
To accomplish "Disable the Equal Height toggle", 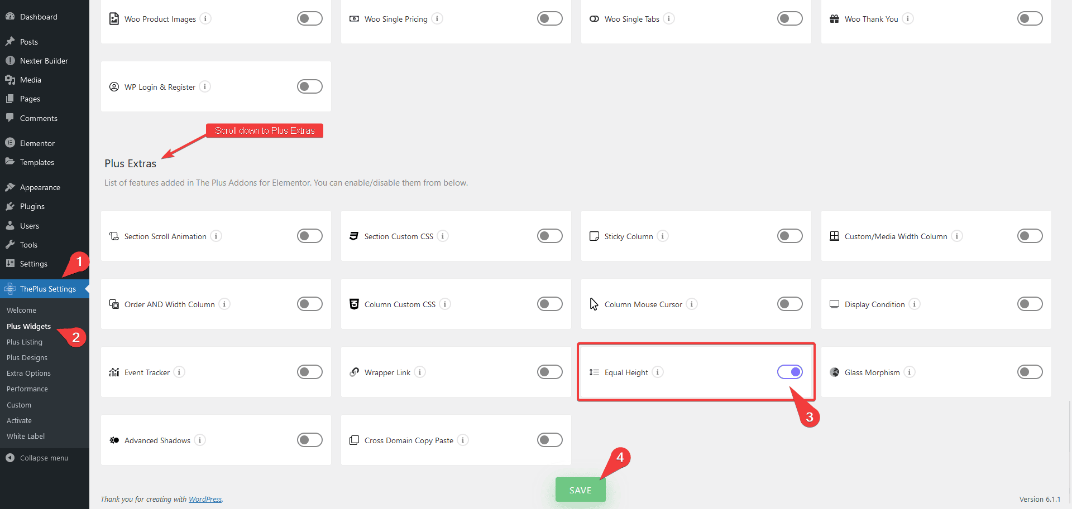I will [789, 372].
